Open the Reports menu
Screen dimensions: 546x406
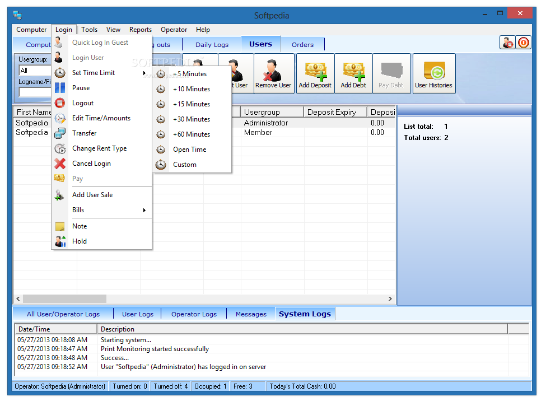point(141,30)
